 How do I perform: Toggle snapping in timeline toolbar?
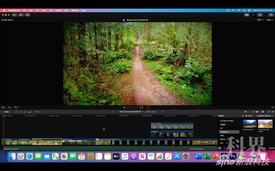pos(257,112)
